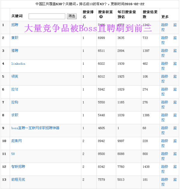180x189 pixels.
Task: Open the 求职 keyword link
Action: (x=15, y=115)
